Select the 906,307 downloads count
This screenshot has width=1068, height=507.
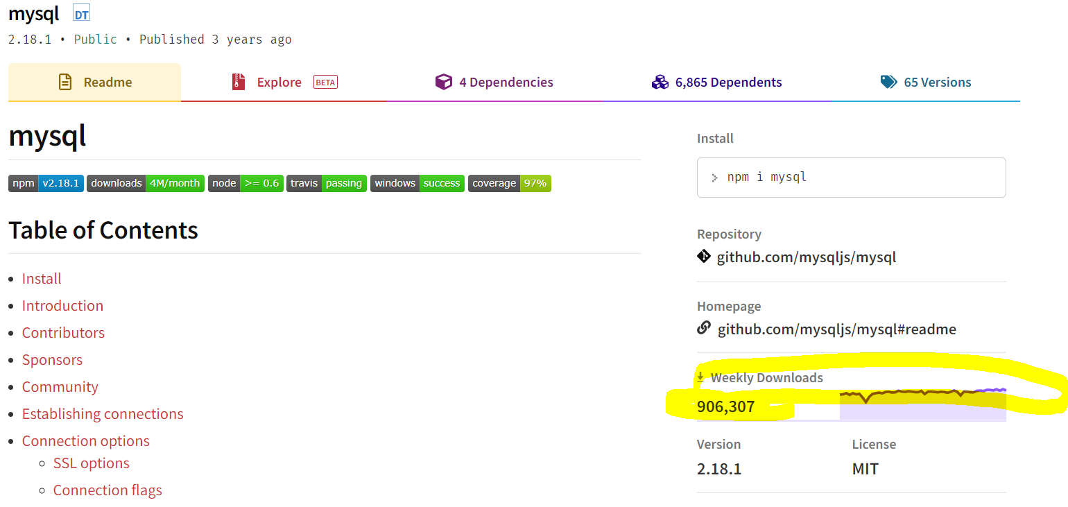coord(725,406)
